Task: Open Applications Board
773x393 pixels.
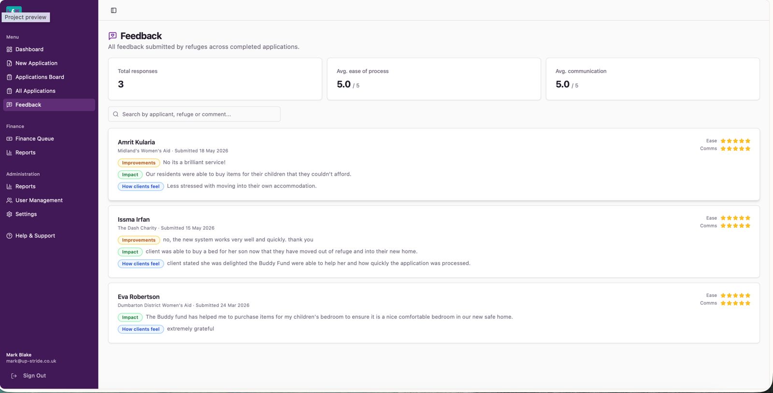Action: 49,77
